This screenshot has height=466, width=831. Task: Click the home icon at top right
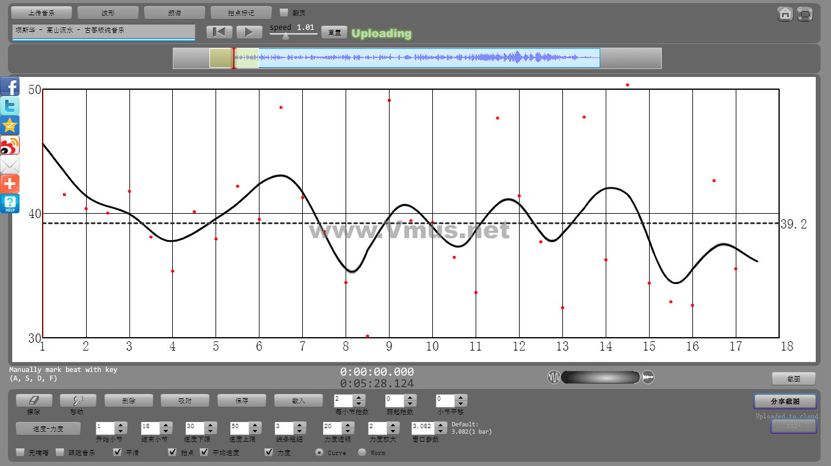point(785,13)
